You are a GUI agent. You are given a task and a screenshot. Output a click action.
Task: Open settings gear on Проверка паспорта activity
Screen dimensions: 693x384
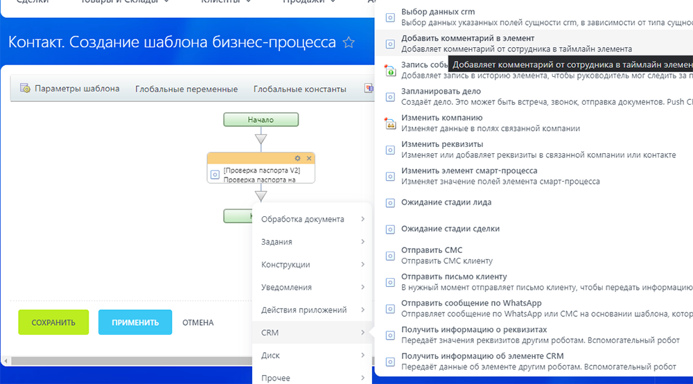click(298, 158)
